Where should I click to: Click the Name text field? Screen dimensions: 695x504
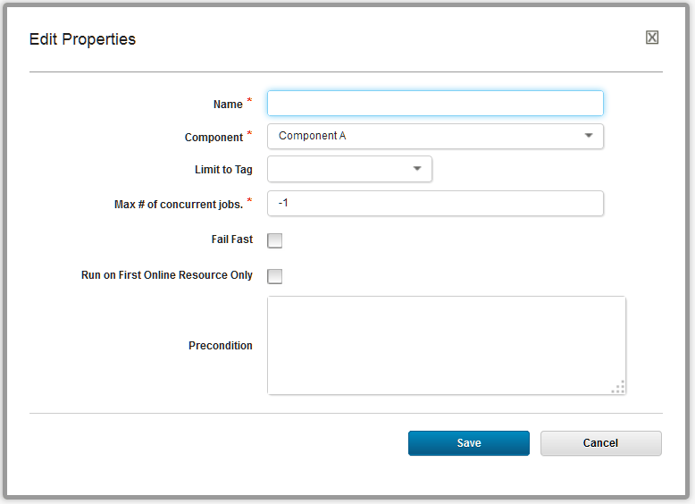tap(435, 104)
